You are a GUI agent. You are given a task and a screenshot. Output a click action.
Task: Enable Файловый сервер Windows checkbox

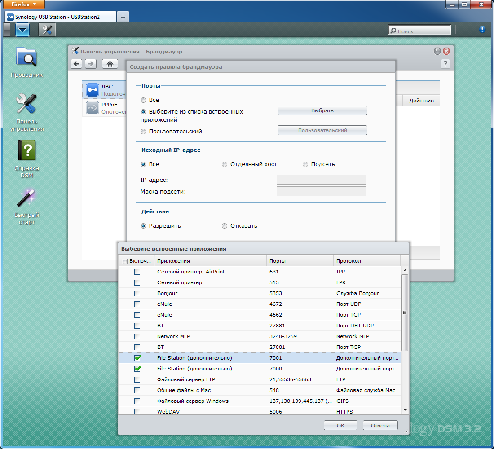pyautogui.click(x=137, y=401)
